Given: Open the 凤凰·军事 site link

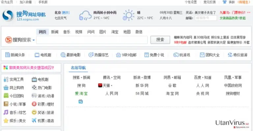Looking at the screenshot, I should click(x=233, y=77).
